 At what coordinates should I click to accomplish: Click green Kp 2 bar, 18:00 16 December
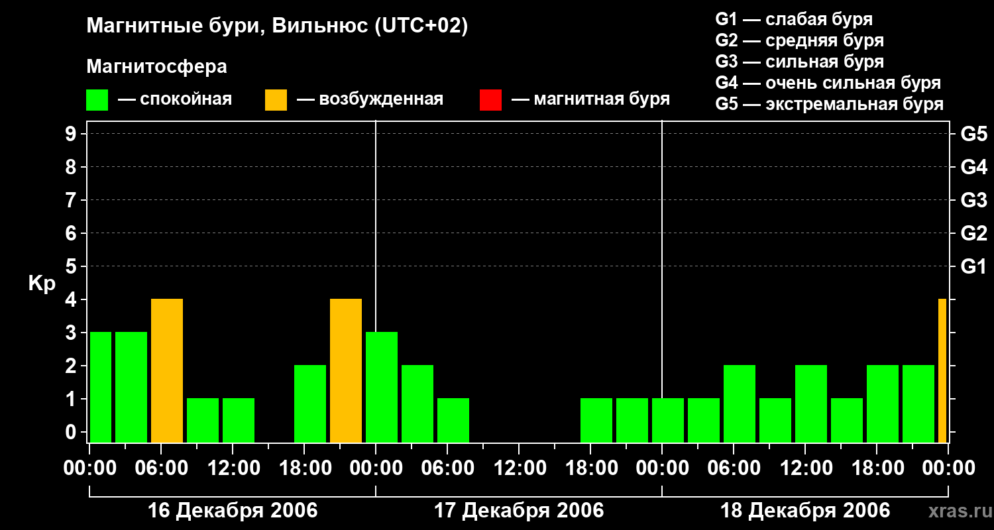310,404
